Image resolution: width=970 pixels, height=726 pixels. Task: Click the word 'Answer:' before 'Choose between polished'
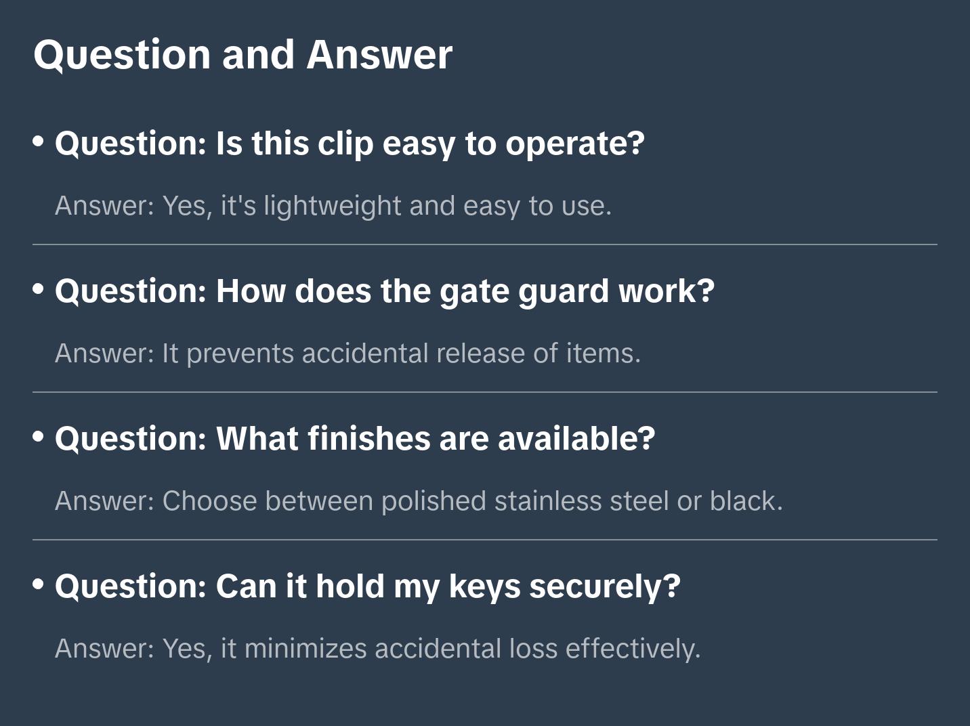pos(105,501)
